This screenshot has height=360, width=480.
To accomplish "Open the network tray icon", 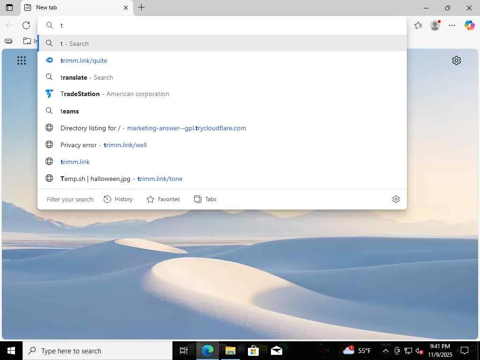I will 408,351.
